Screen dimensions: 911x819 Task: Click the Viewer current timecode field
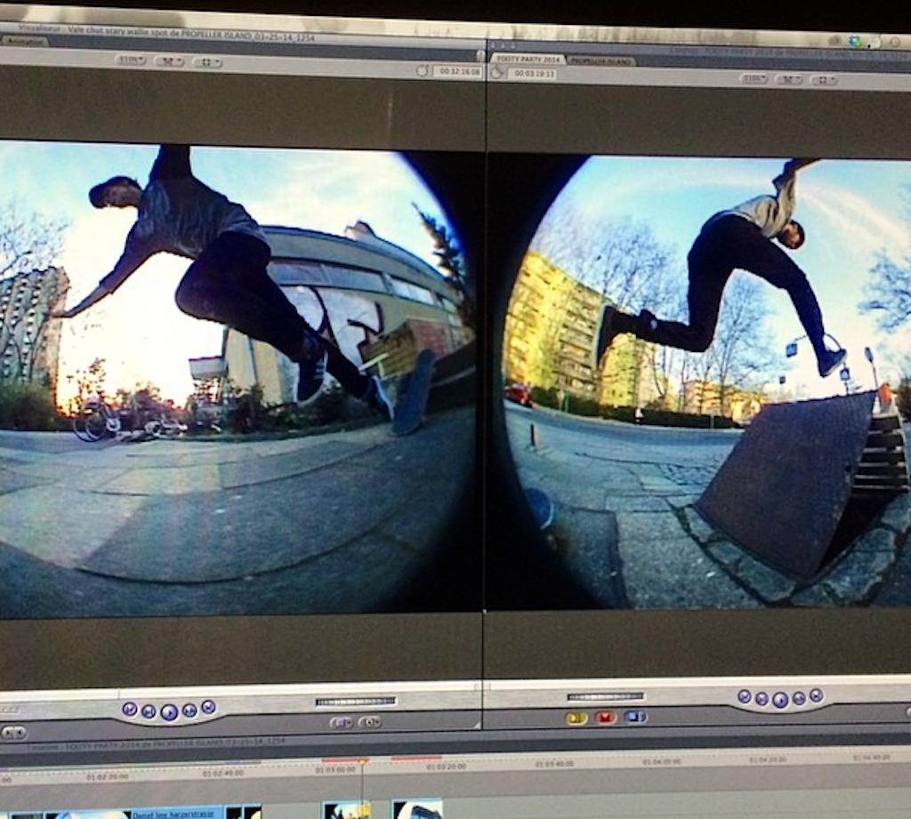(458, 71)
